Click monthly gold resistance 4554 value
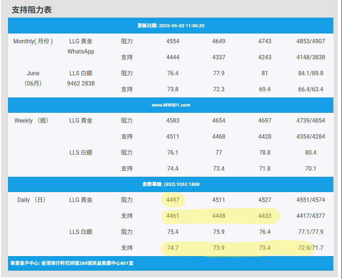The width and height of the screenshot is (342, 279). click(173, 41)
